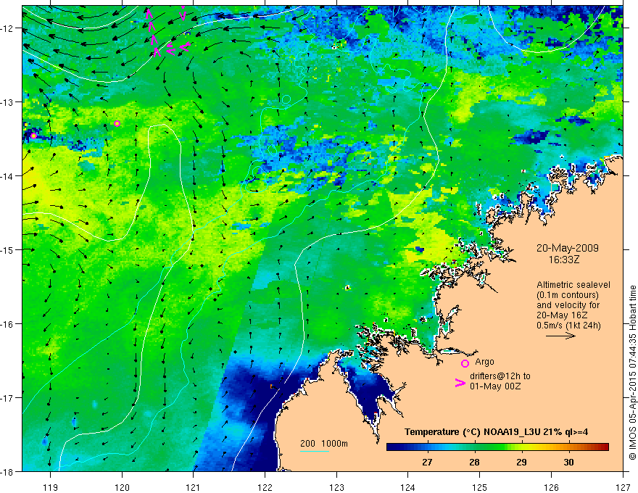
Task: Click the drifters legend magenta arrow
Action: [460, 383]
